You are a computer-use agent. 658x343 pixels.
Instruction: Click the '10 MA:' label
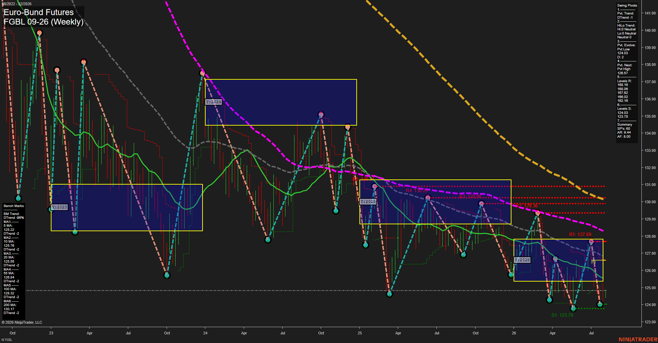pyautogui.click(x=10, y=242)
